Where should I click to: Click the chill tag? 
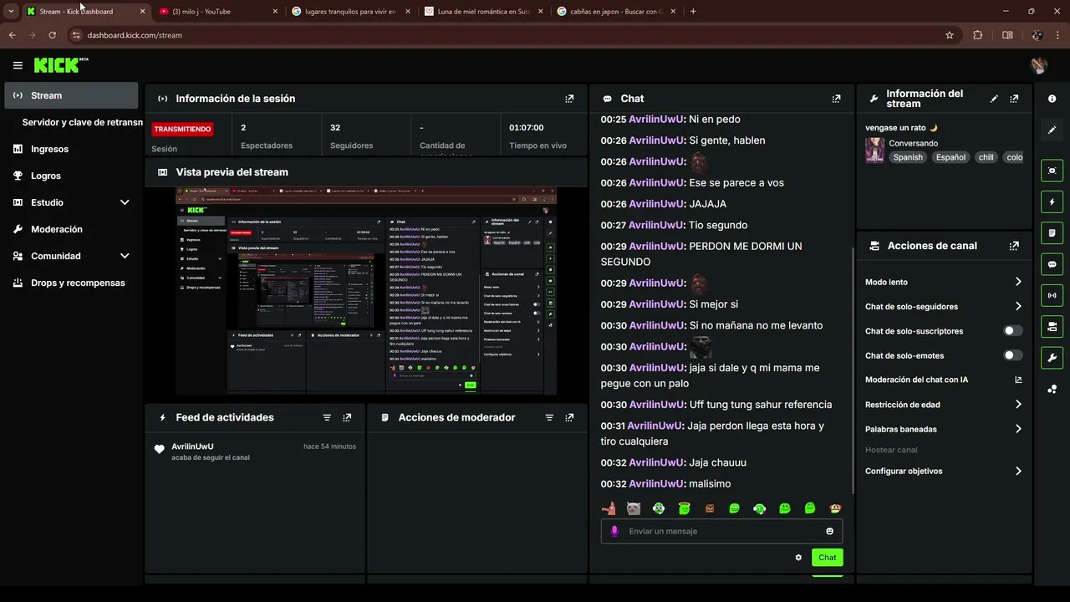tap(986, 157)
